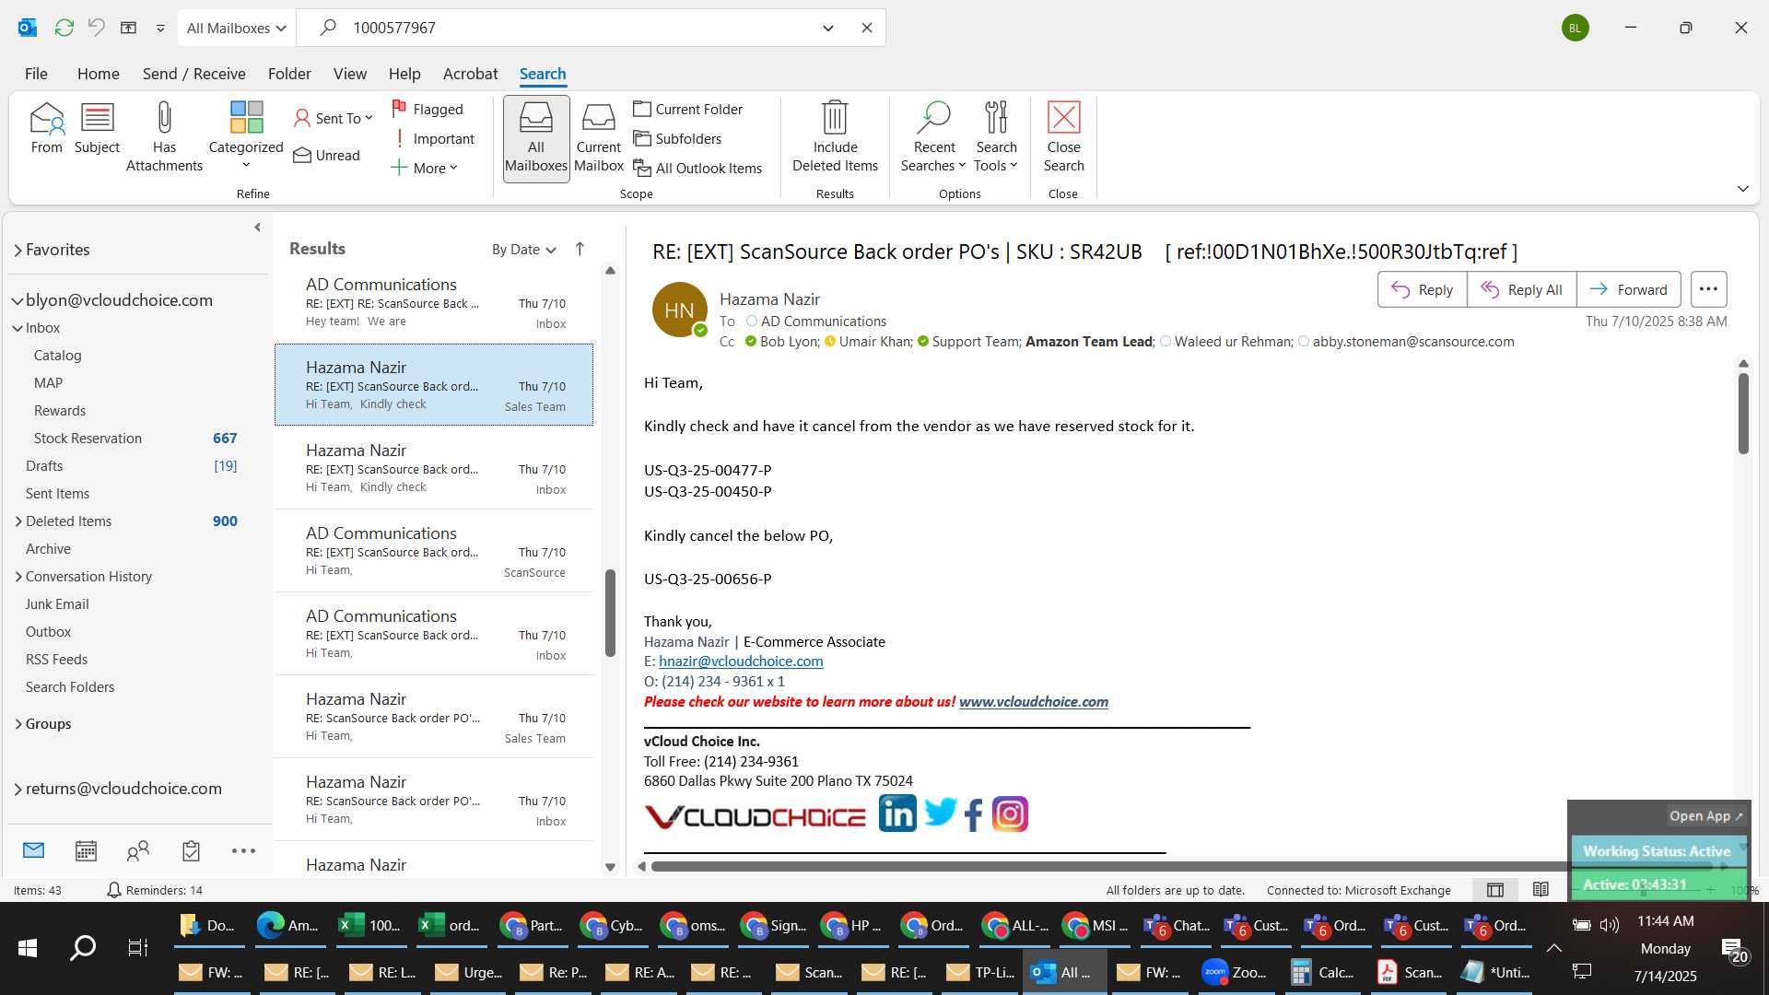Viewport: 1769px width, 995px height.
Task: Open the More refine options
Action: tap(424, 168)
